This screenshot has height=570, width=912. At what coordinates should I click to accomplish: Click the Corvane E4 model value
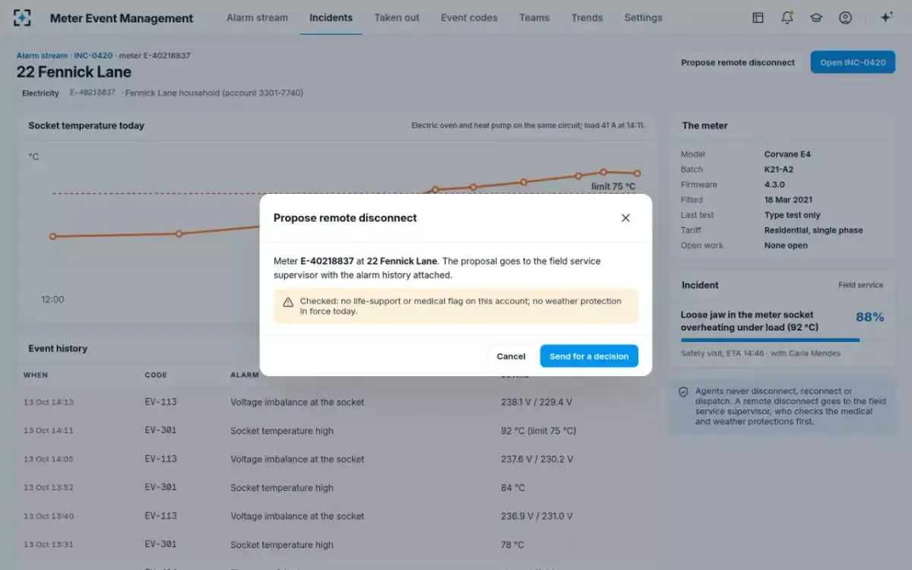tap(787, 154)
